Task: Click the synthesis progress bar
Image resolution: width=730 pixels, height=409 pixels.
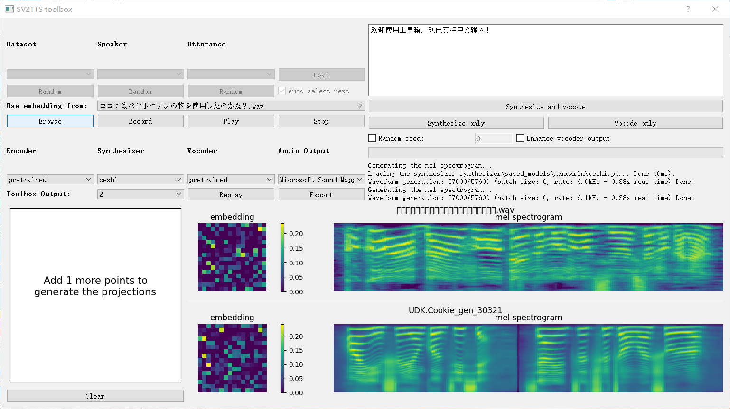Action: point(546,153)
